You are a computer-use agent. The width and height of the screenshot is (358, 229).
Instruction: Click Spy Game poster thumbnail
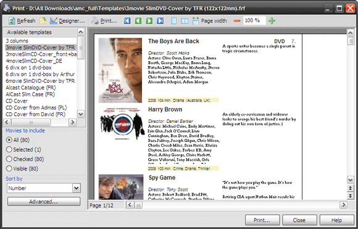121,187
